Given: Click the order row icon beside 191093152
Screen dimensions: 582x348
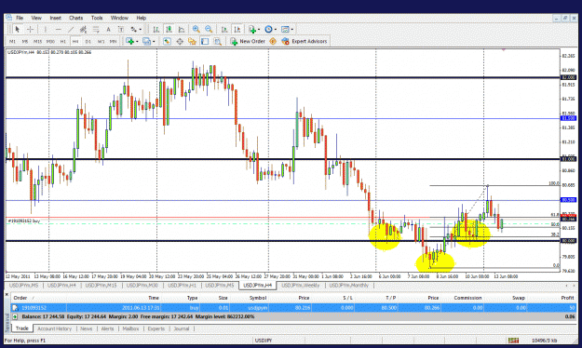Looking at the screenshot, I should [15, 308].
